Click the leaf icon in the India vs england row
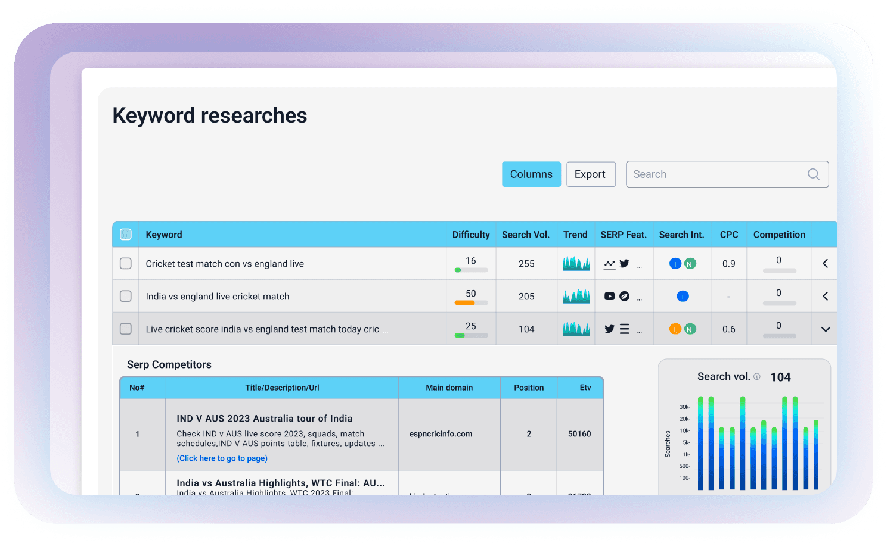The width and height of the screenshot is (887, 543). [624, 296]
